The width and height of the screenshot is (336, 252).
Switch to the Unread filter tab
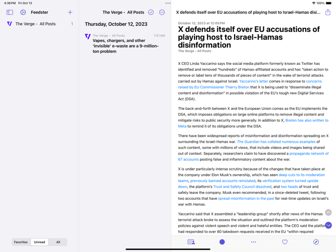39,242
